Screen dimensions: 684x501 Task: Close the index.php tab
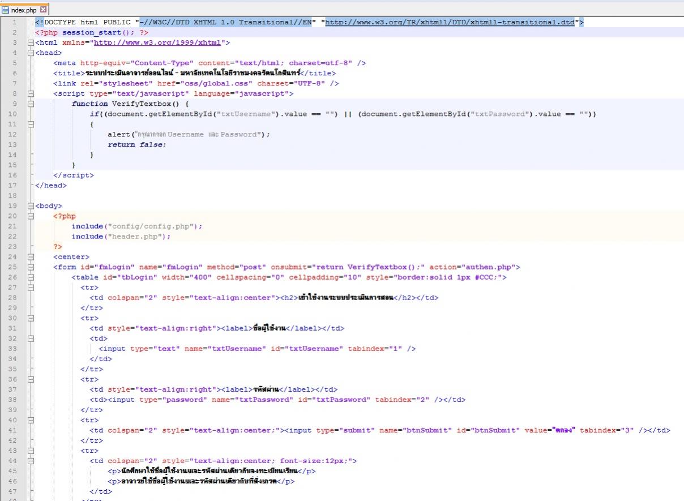pos(43,10)
